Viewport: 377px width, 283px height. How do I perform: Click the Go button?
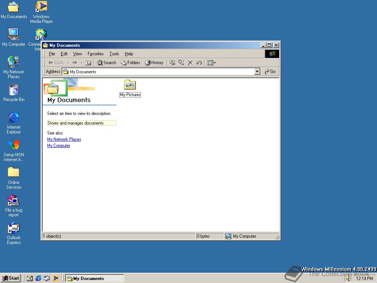[270, 71]
